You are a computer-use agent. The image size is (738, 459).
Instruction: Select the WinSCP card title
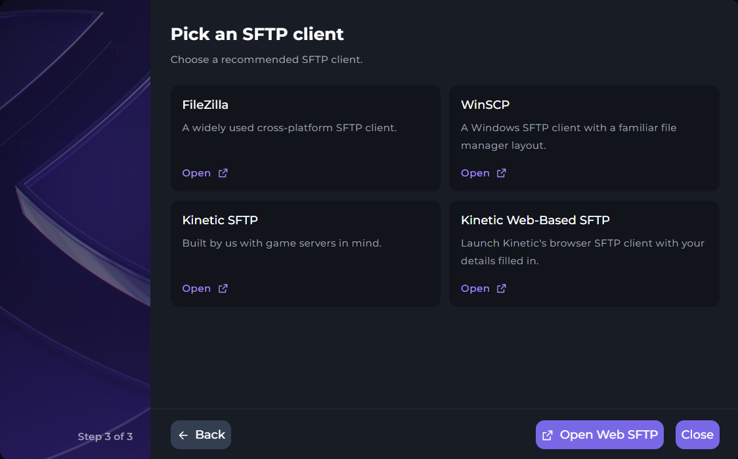click(x=485, y=105)
